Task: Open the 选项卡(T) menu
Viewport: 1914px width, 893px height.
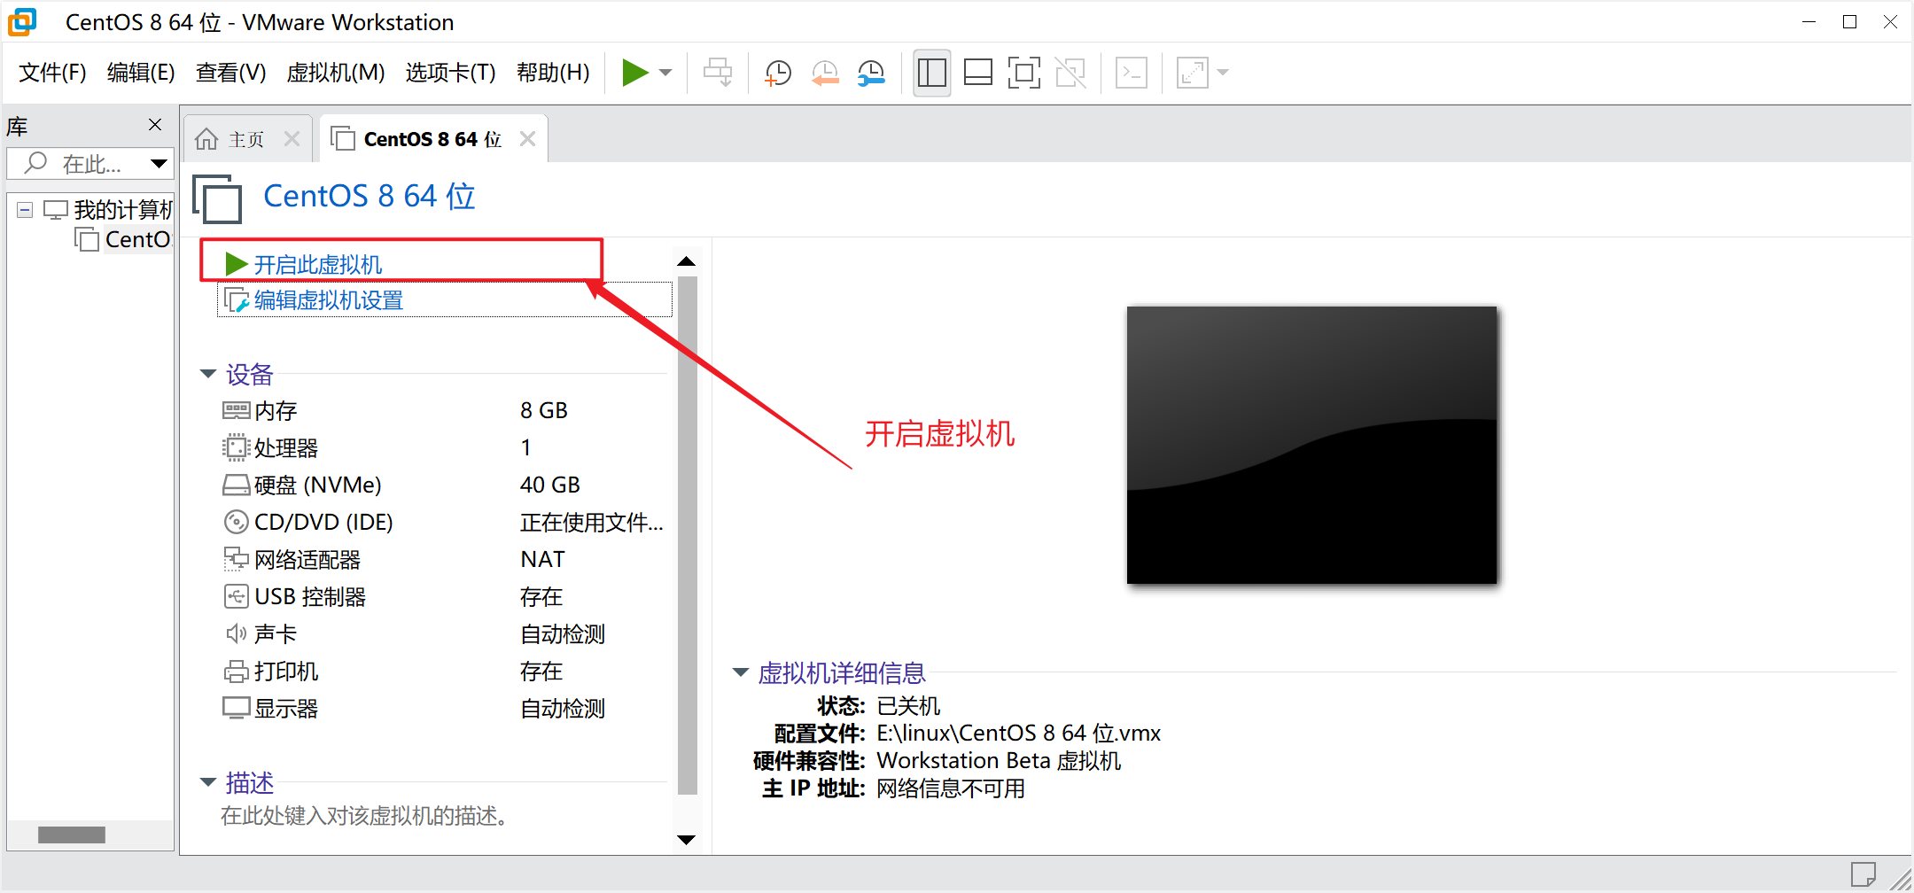Action: pos(450,73)
